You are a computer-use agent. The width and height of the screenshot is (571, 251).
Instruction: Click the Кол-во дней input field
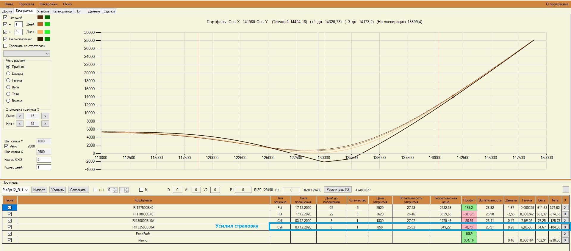[x=44, y=167]
